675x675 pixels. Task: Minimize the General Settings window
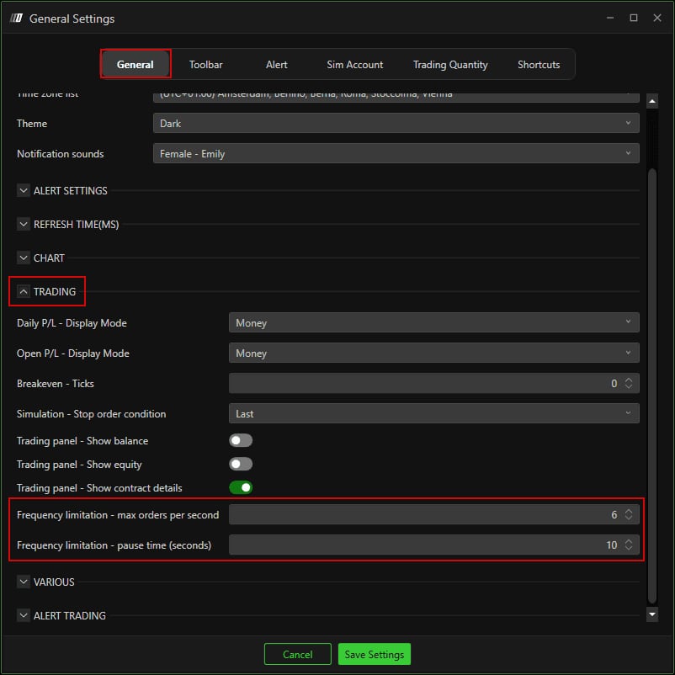click(x=610, y=18)
